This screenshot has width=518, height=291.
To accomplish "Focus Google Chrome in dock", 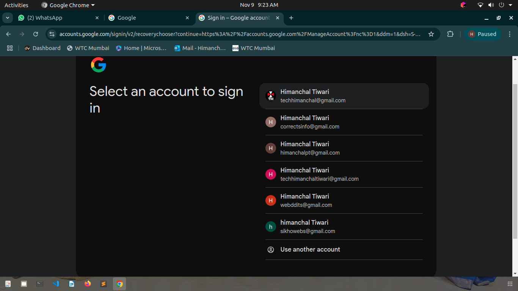I will (x=119, y=284).
